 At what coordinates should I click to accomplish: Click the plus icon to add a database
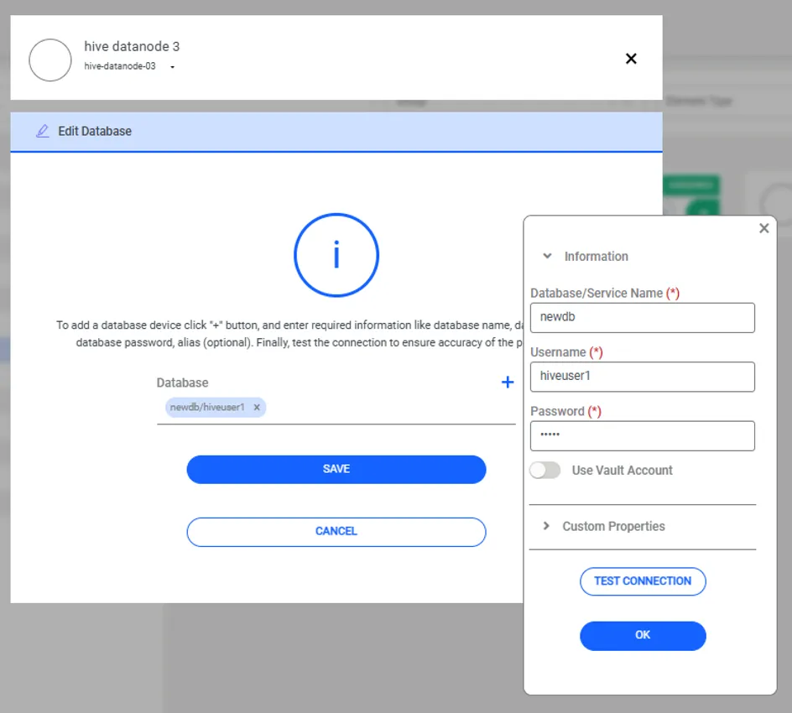pyautogui.click(x=508, y=383)
